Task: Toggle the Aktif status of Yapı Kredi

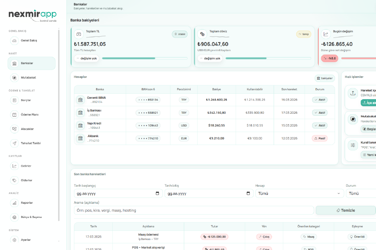Action: 320,125
